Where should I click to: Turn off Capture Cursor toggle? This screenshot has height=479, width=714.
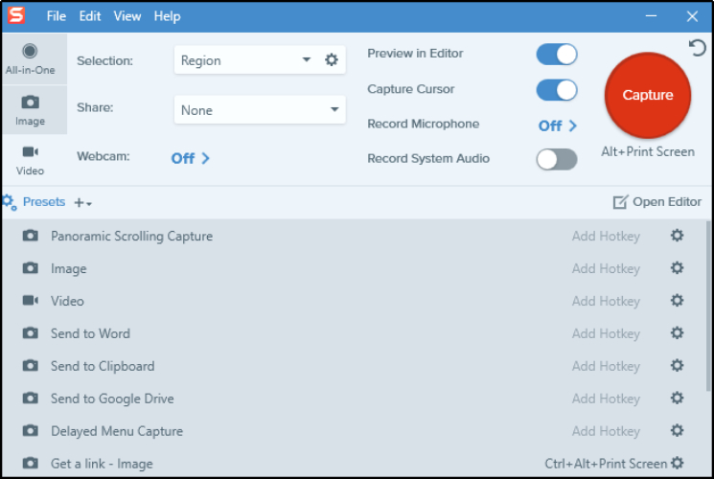[x=557, y=90]
